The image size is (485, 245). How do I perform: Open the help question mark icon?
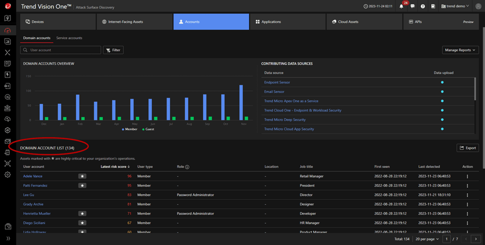click(x=423, y=6)
